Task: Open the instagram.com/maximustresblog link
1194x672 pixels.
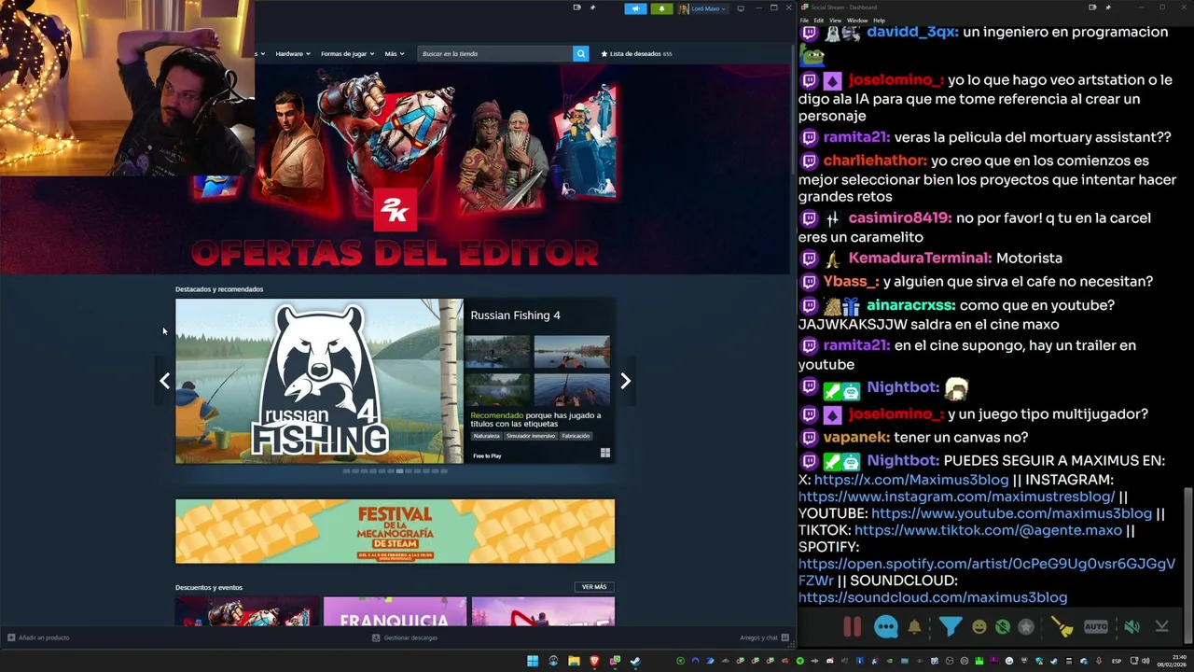Action: click(x=956, y=497)
